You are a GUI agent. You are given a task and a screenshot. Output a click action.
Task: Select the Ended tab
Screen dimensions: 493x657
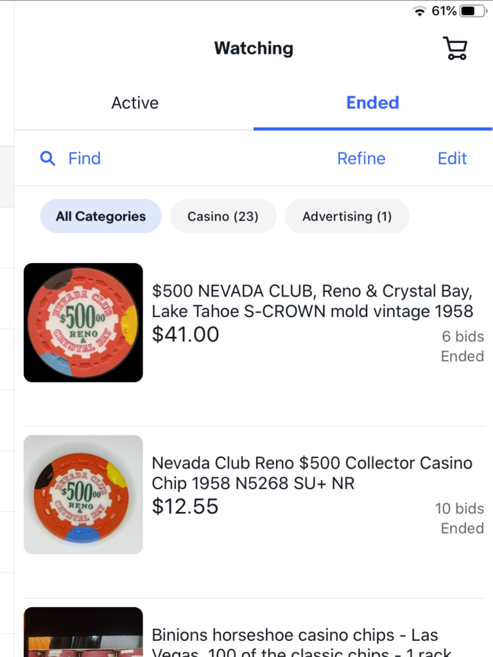tap(372, 103)
